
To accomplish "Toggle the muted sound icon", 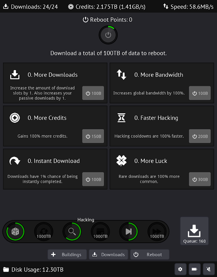I will pyautogui.click(x=209, y=269).
